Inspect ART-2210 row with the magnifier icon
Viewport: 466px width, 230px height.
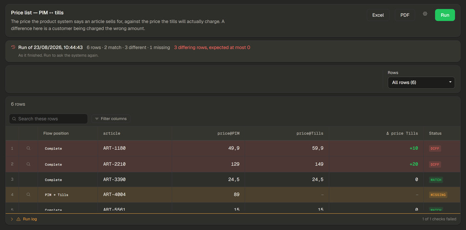pyautogui.click(x=28, y=164)
